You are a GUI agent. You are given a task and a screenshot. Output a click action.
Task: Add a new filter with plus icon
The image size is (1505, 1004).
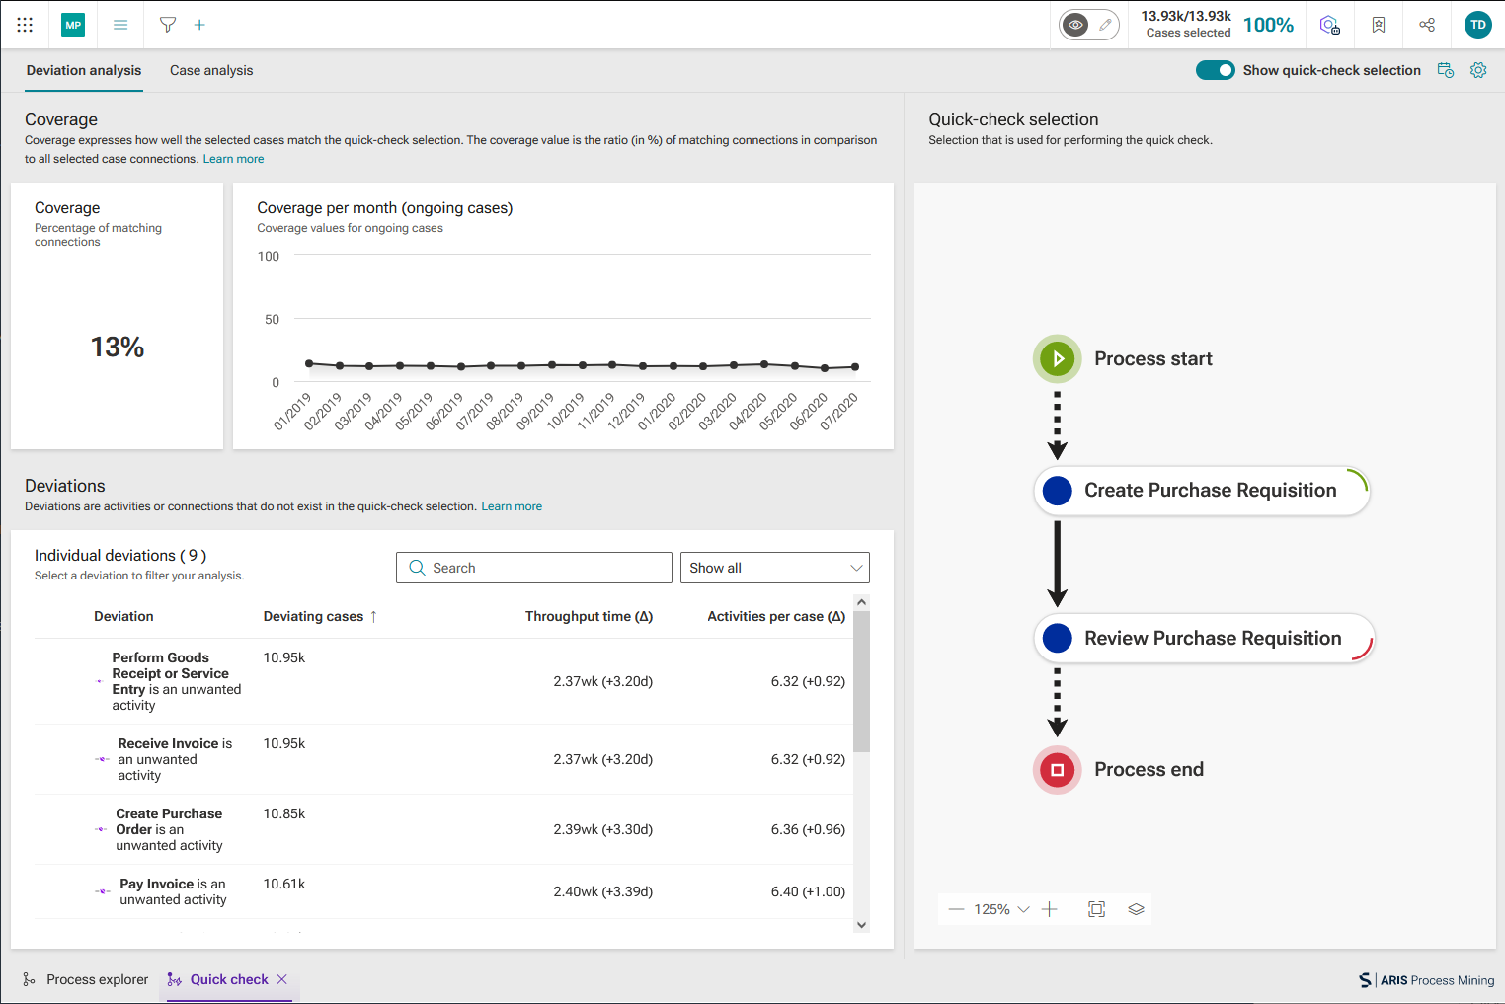(199, 25)
